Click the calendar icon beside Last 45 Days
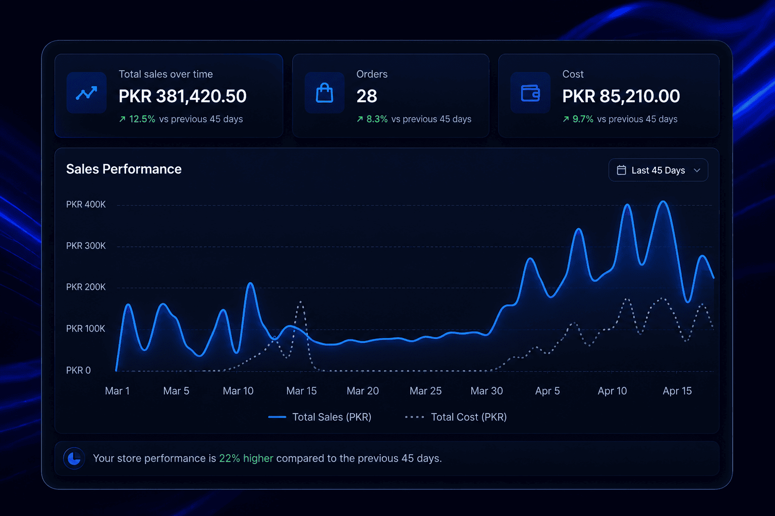The image size is (775, 516). (x=622, y=170)
